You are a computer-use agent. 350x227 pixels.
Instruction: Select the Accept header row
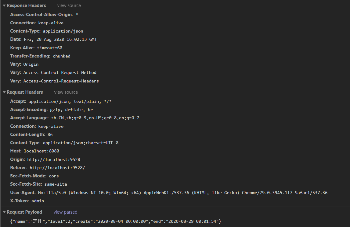pyautogui.click(x=61, y=102)
